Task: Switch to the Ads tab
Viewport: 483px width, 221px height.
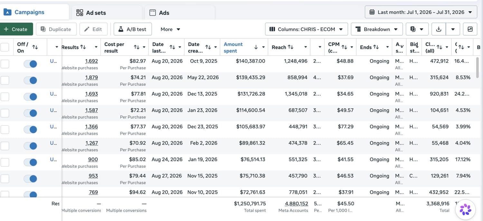Action: coord(180,13)
